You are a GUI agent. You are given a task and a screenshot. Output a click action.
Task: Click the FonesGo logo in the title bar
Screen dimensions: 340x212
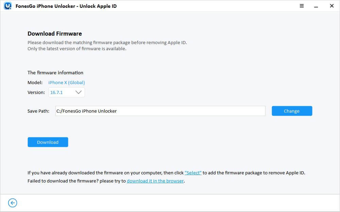7,6
